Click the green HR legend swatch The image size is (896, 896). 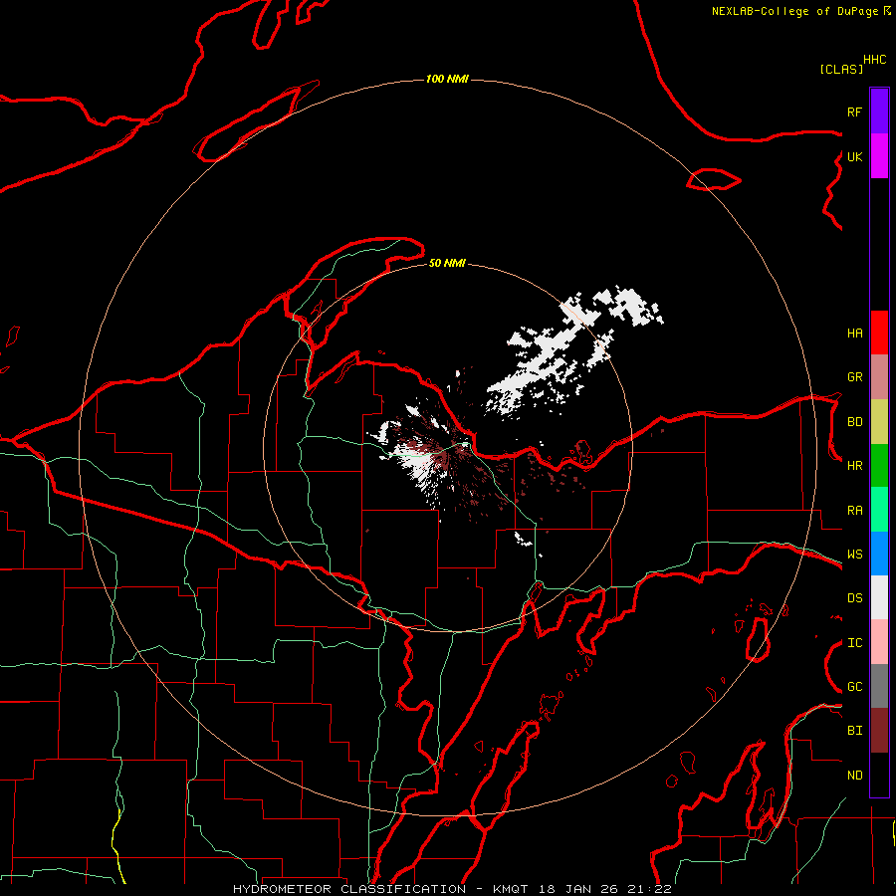[879, 466]
